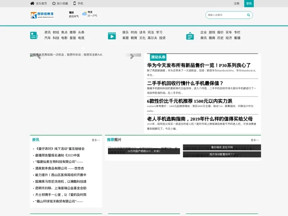
Task: Click the 登陆 login button
Action: pos(249,4)
